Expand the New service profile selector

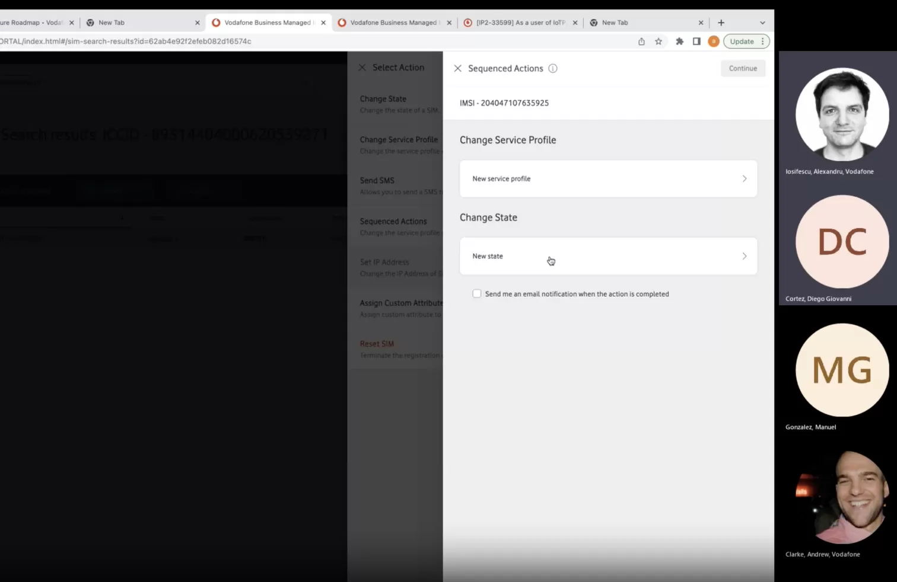608,178
